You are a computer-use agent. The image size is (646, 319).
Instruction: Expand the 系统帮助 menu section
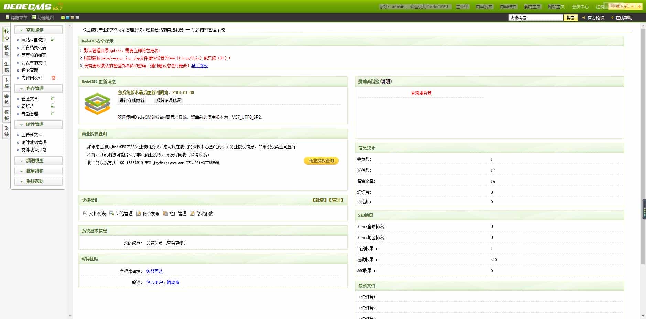39,181
